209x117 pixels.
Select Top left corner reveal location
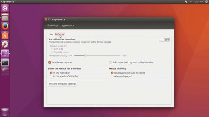[60, 52]
